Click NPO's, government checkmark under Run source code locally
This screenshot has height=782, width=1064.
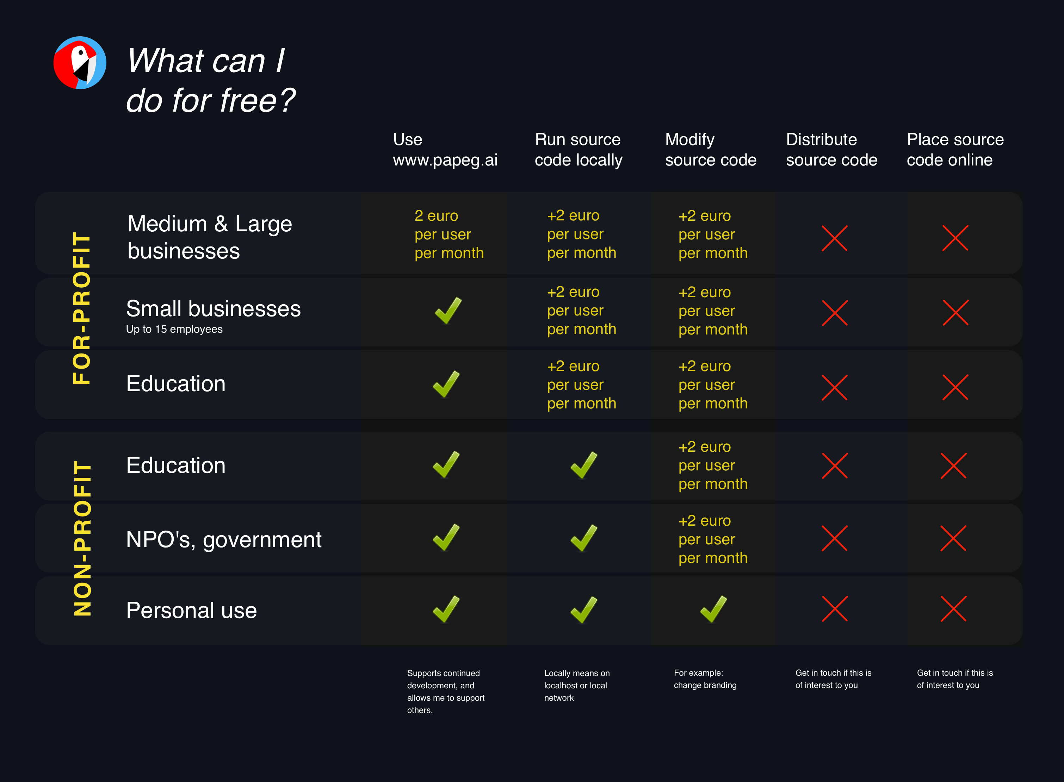coord(584,538)
